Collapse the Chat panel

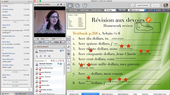click(2, 2)
